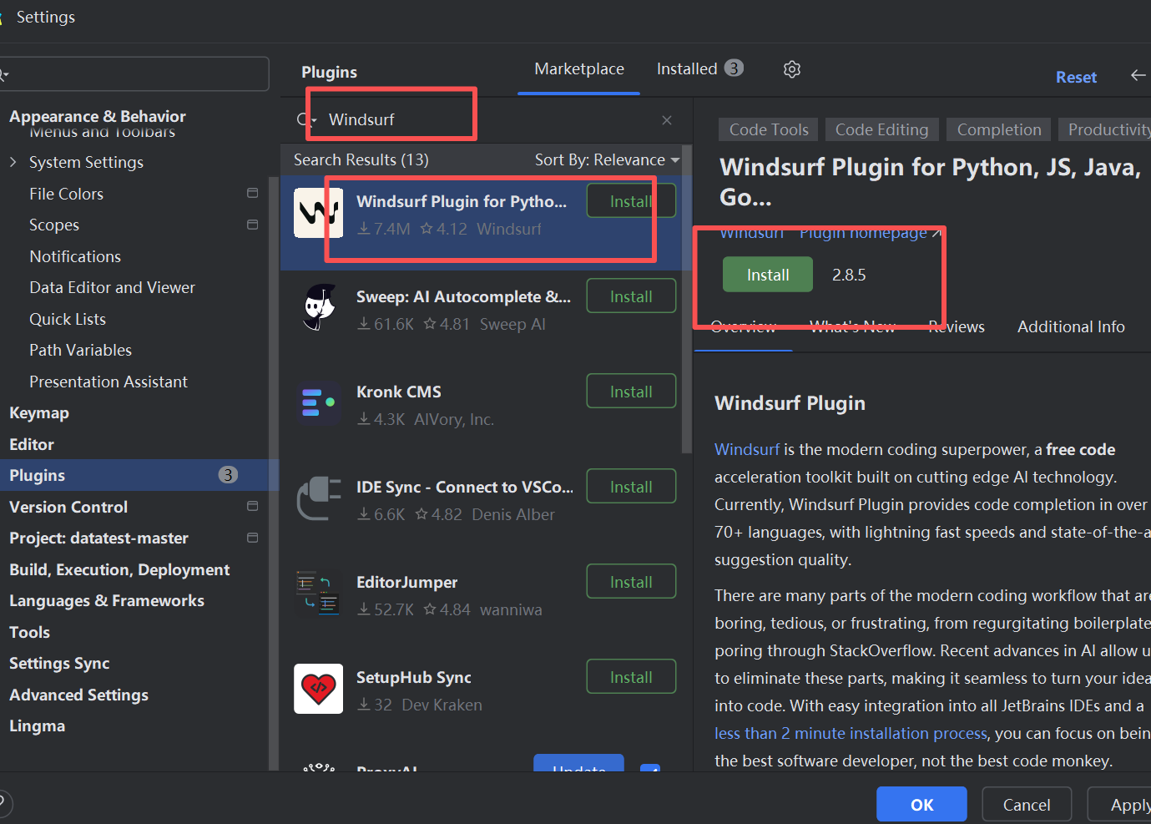Expand the System Settings tree node
Viewport: 1151px width, 824px height.
coord(13,162)
